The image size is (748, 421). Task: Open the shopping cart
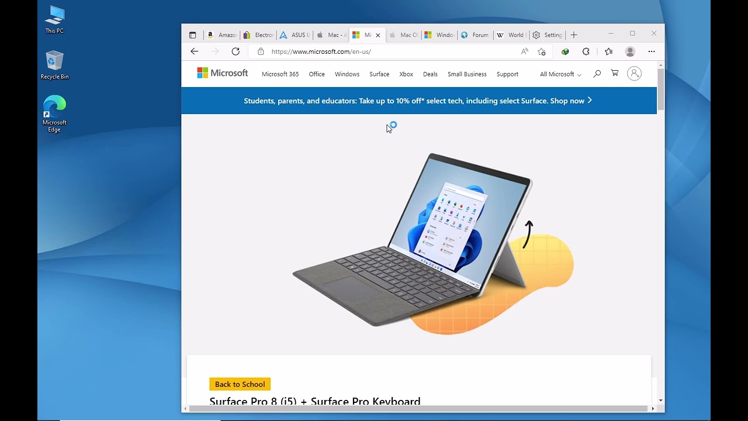tap(615, 73)
